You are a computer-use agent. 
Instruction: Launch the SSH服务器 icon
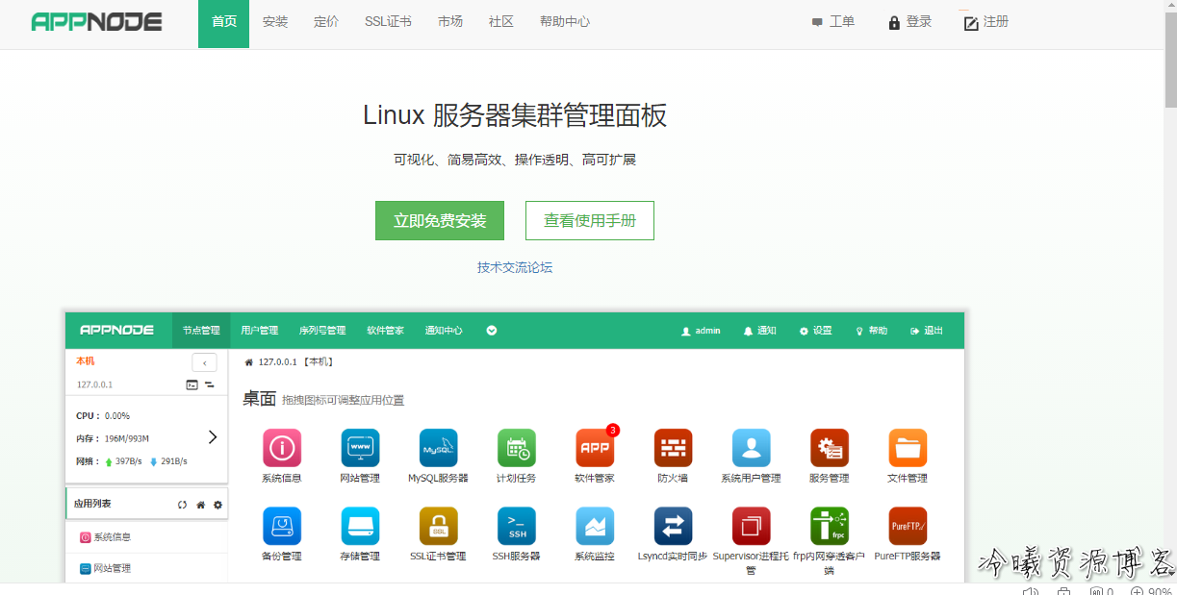point(517,526)
